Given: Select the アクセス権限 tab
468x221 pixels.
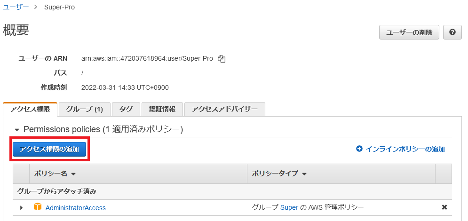Looking at the screenshot, I should tap(30, 109).
